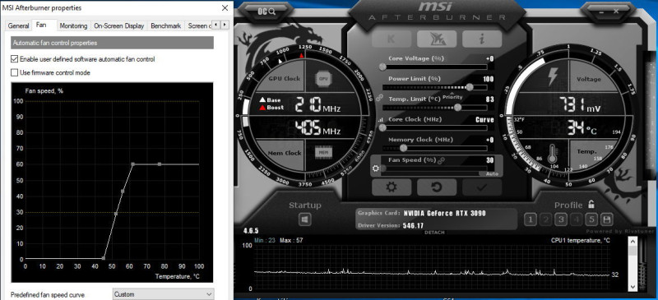The height and width of the screenshot is (300, 658).
Task: Toggle the Fan Speed Auto button
Action: pyautogui.click(x=492, y=173)
